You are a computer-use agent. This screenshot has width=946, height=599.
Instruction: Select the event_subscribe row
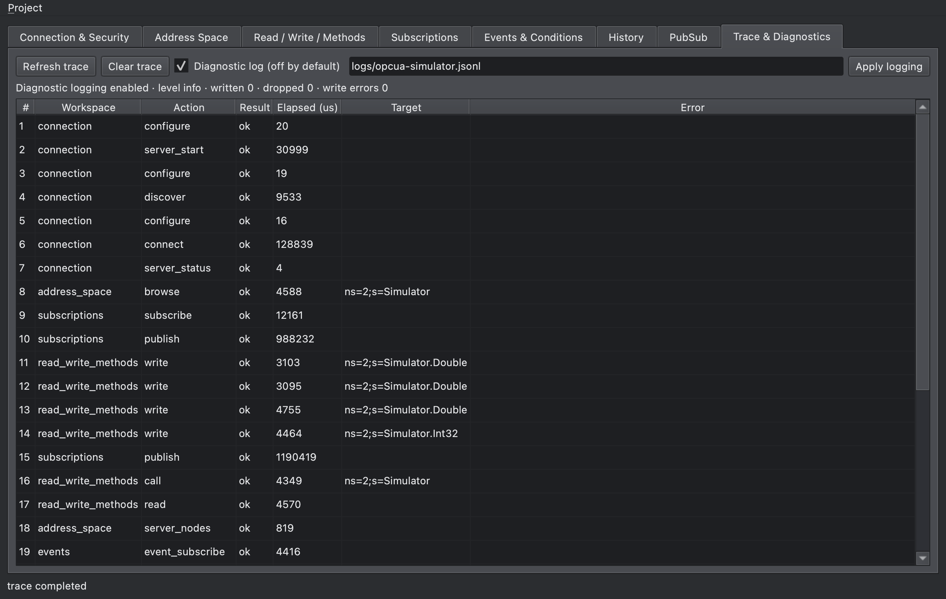point(466,552)
